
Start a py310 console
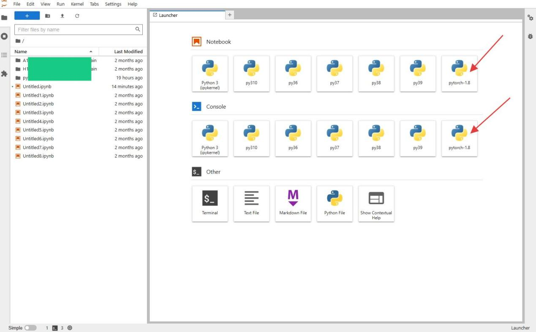[251, 139]
